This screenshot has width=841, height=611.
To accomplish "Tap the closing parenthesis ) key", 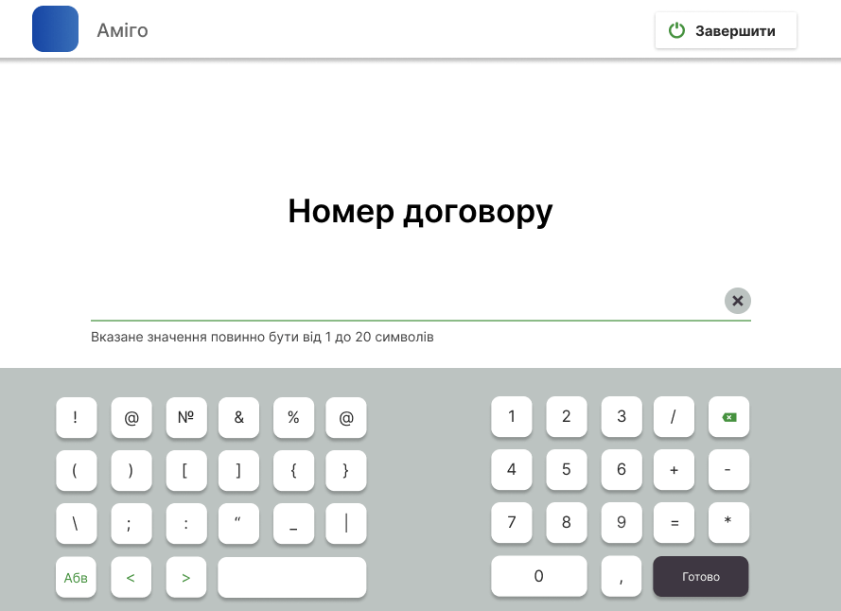I will click(131, 470).
